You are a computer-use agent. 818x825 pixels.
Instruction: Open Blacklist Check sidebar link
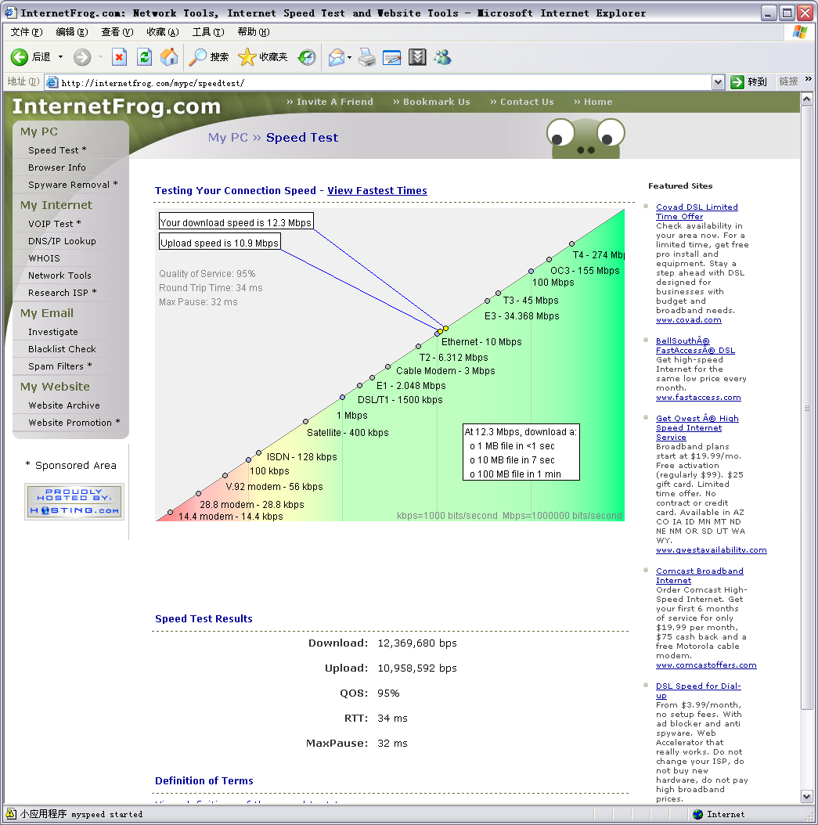(62, 349)
